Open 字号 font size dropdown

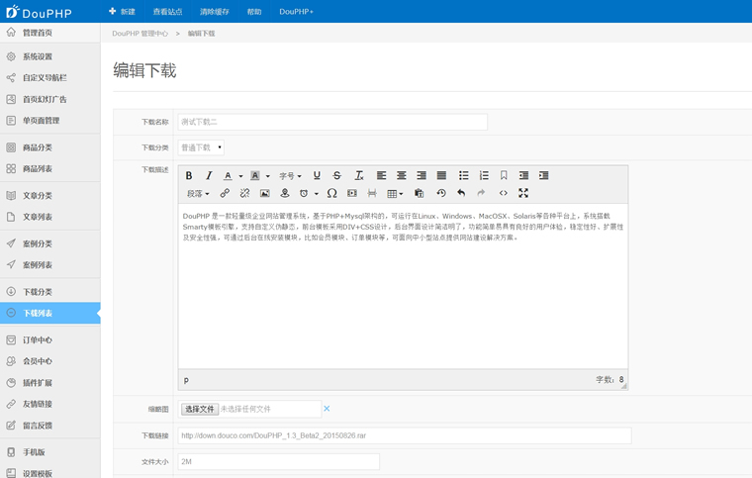[x=290, y=176]
